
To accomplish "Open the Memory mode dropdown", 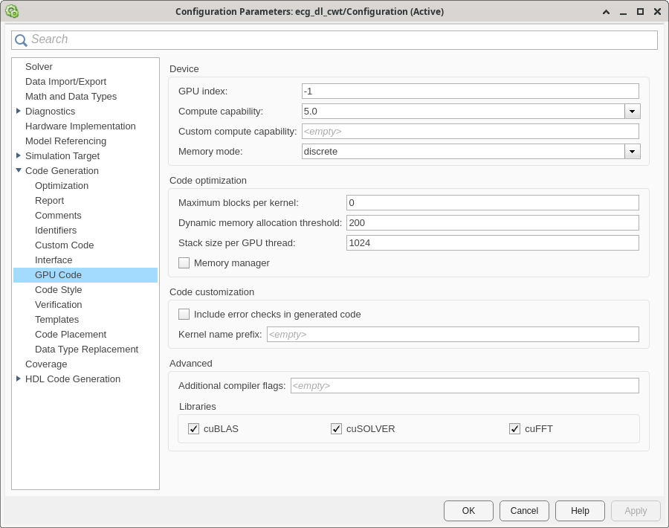I will point(632,152).
